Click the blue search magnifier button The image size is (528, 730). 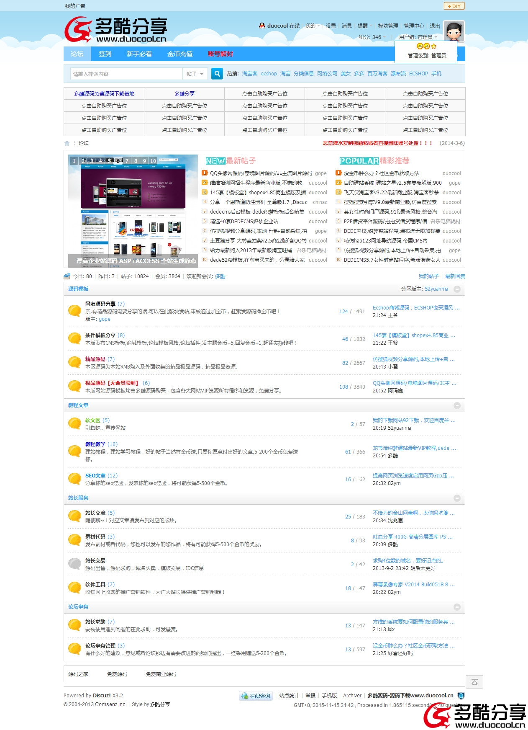[x=217, y=74]
